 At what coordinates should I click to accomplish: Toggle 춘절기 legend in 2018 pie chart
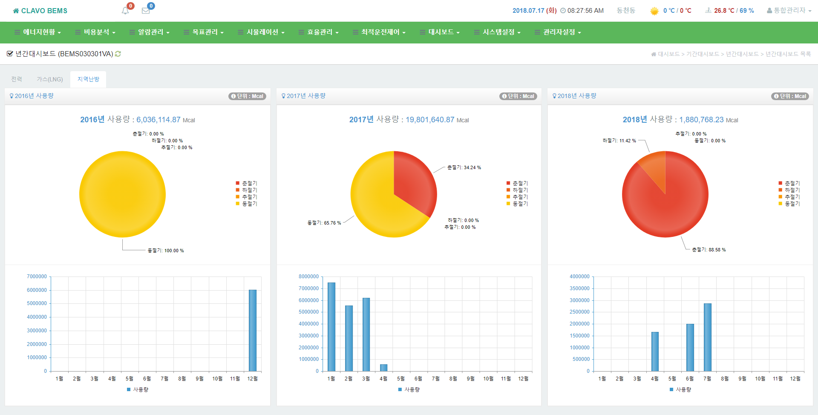(789, 183)
